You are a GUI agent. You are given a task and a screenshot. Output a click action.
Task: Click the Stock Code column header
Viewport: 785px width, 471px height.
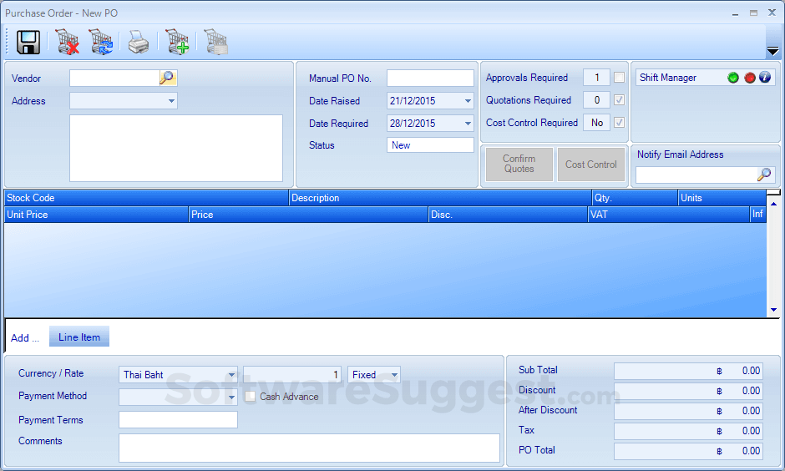[x=147, y=198]
